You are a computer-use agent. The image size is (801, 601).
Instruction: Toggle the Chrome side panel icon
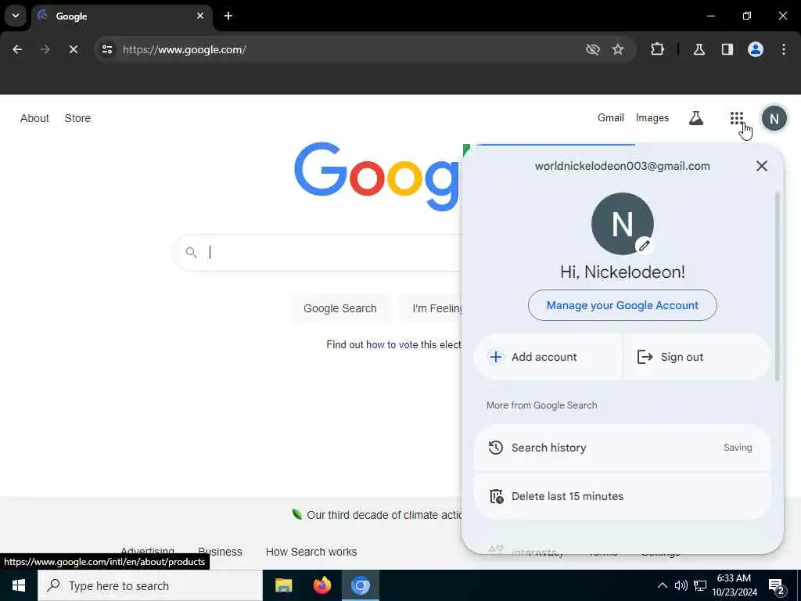[x=727, y=49]
